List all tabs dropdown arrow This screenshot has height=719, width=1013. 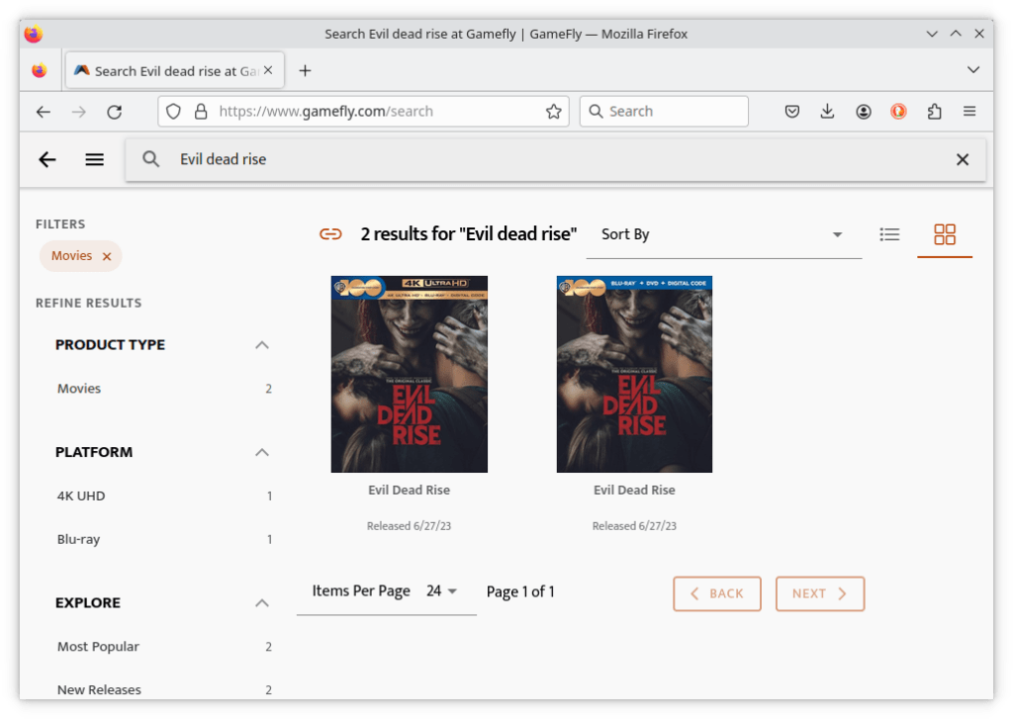(973, 70)
